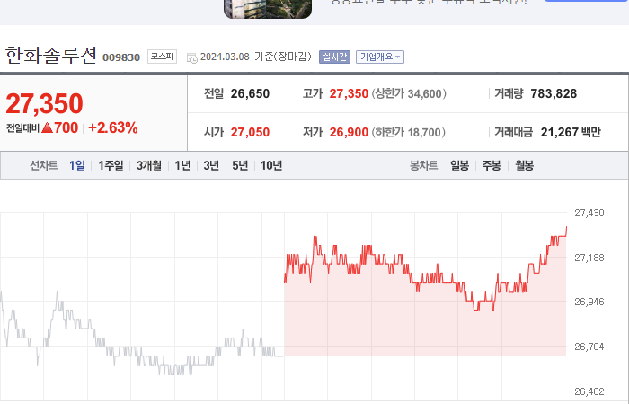Click trading volume 783,828
Screen dimensions: 629x404
point(554,93)
